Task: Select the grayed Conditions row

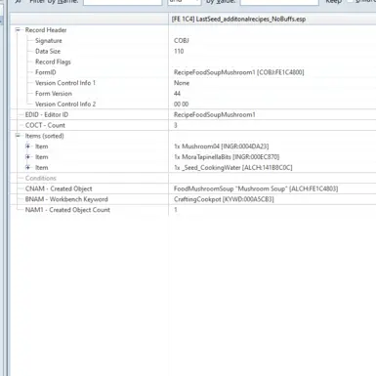Action: pyautogui.click(x=193, y=178)
